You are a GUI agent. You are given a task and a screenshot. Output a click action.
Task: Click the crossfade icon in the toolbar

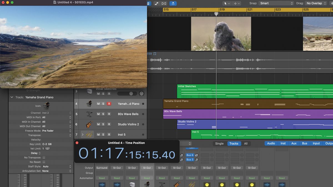(x=164, y=3)
